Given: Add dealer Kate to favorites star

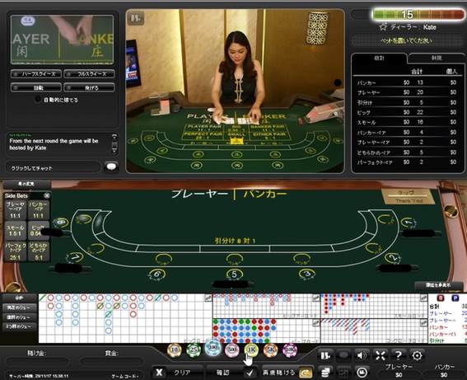Looking at the screenshot, I should coord(383,27).
